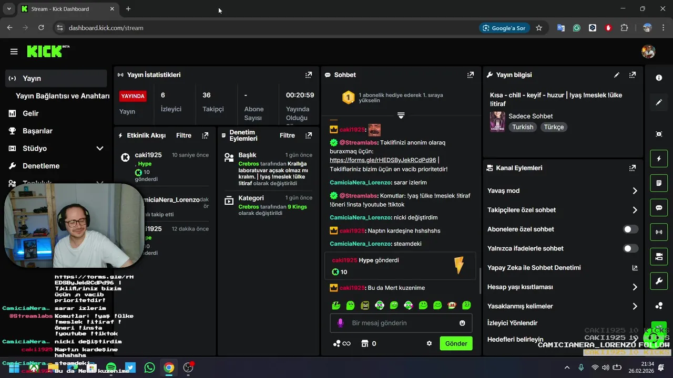Viewport: 673px width, 378px height.
Task: Pop out the Yayın İstatistikleri panel
Action: click(309, 75)
